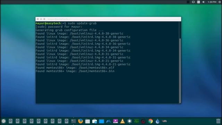Open the Ubuntu launcher button in dock
Viewport: 222px width, 125px height.
3,121
